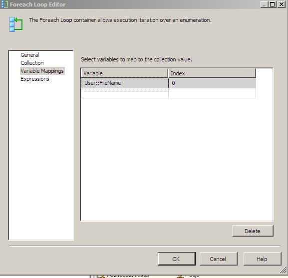Click the title bar Foreach Loop Editor icon
Screen dimensions: 288x278
4,4
